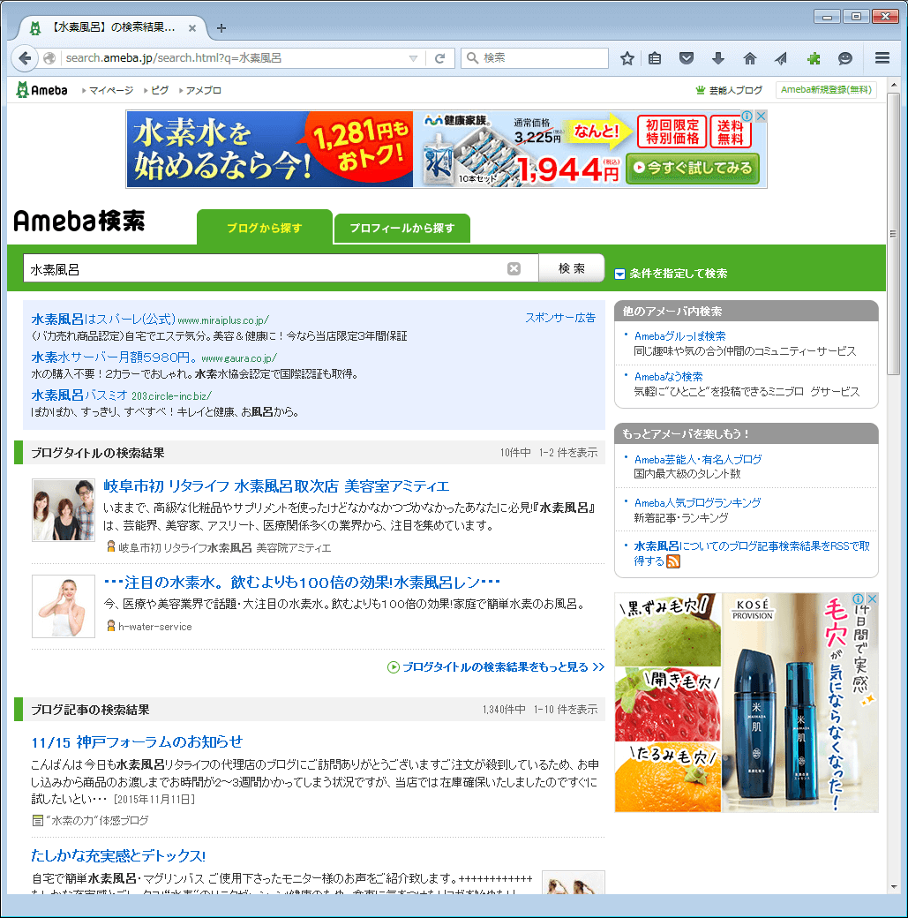The height and width of the screenshot is (918, 908).
Task: Open sponsored link 水素水サーバー月額5980円
Action: pyautogui.click(x=114, y=357)
